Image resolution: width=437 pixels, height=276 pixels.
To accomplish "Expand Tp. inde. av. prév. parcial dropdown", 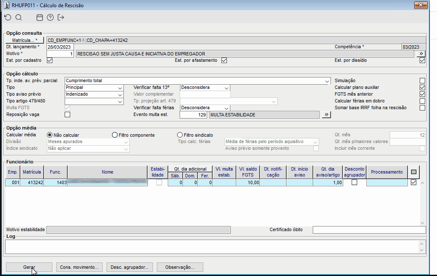I will coord(327,81).
